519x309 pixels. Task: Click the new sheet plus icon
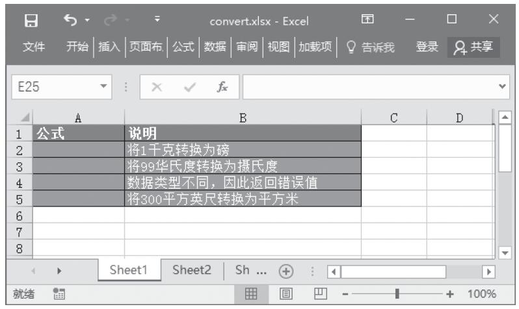click(x=284, y=271)
